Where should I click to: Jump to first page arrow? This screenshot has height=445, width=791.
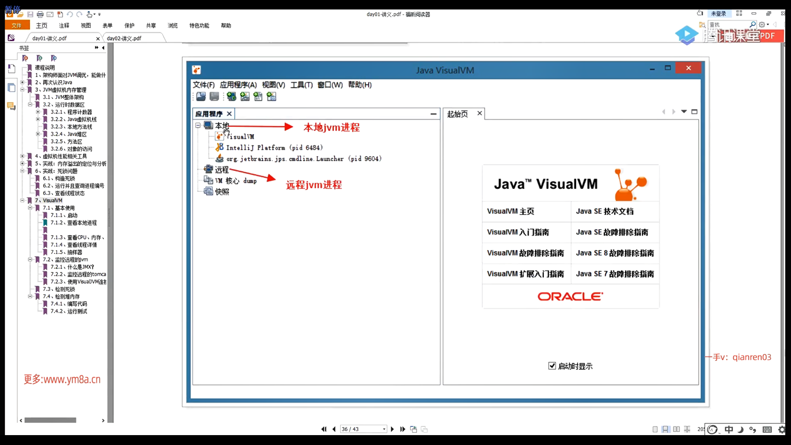pyautogui.click(x=324, y=429)
